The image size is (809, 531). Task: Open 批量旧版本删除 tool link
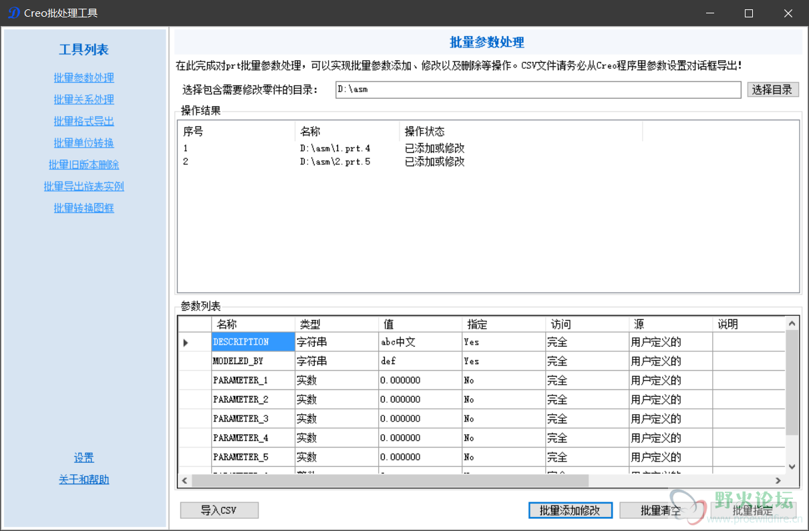tap(84, 164)
